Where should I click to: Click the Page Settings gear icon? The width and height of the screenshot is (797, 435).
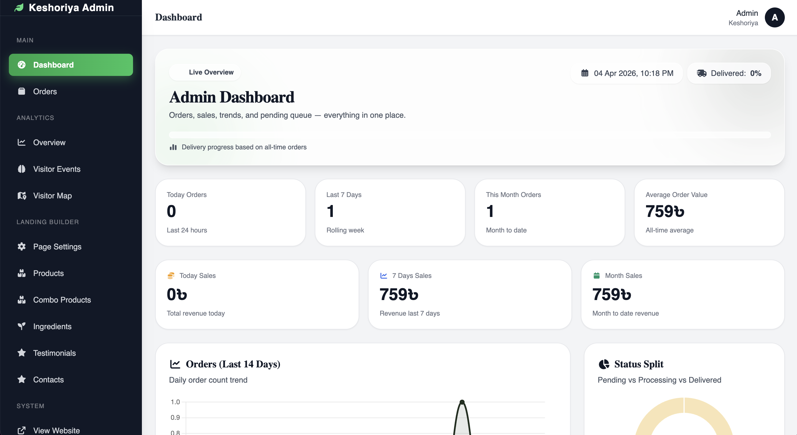(21, 247)
